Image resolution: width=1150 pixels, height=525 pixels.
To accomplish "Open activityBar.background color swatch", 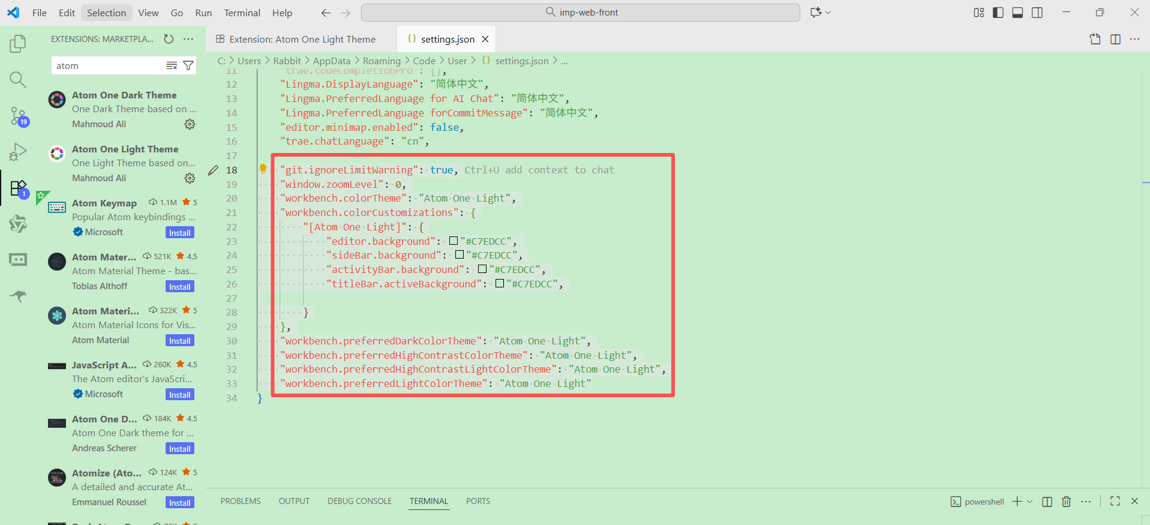I will point(482,269).
